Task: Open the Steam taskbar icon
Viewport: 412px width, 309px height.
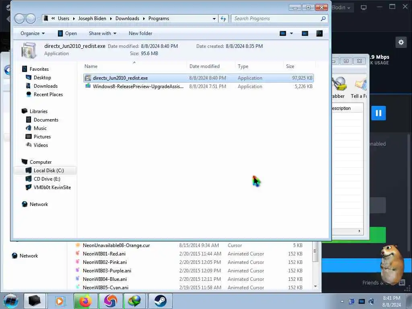Action: 160,301
